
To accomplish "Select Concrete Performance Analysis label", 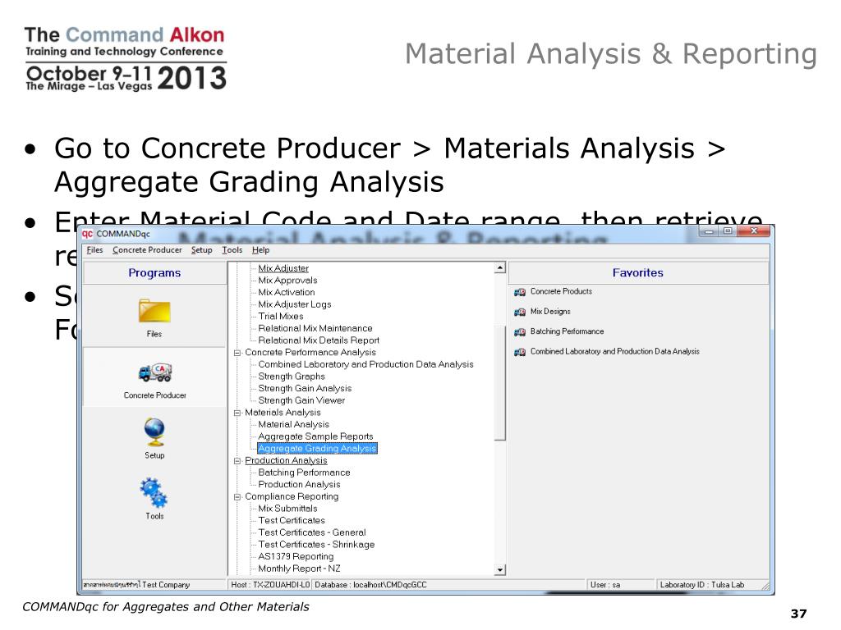I will point(310,353).
